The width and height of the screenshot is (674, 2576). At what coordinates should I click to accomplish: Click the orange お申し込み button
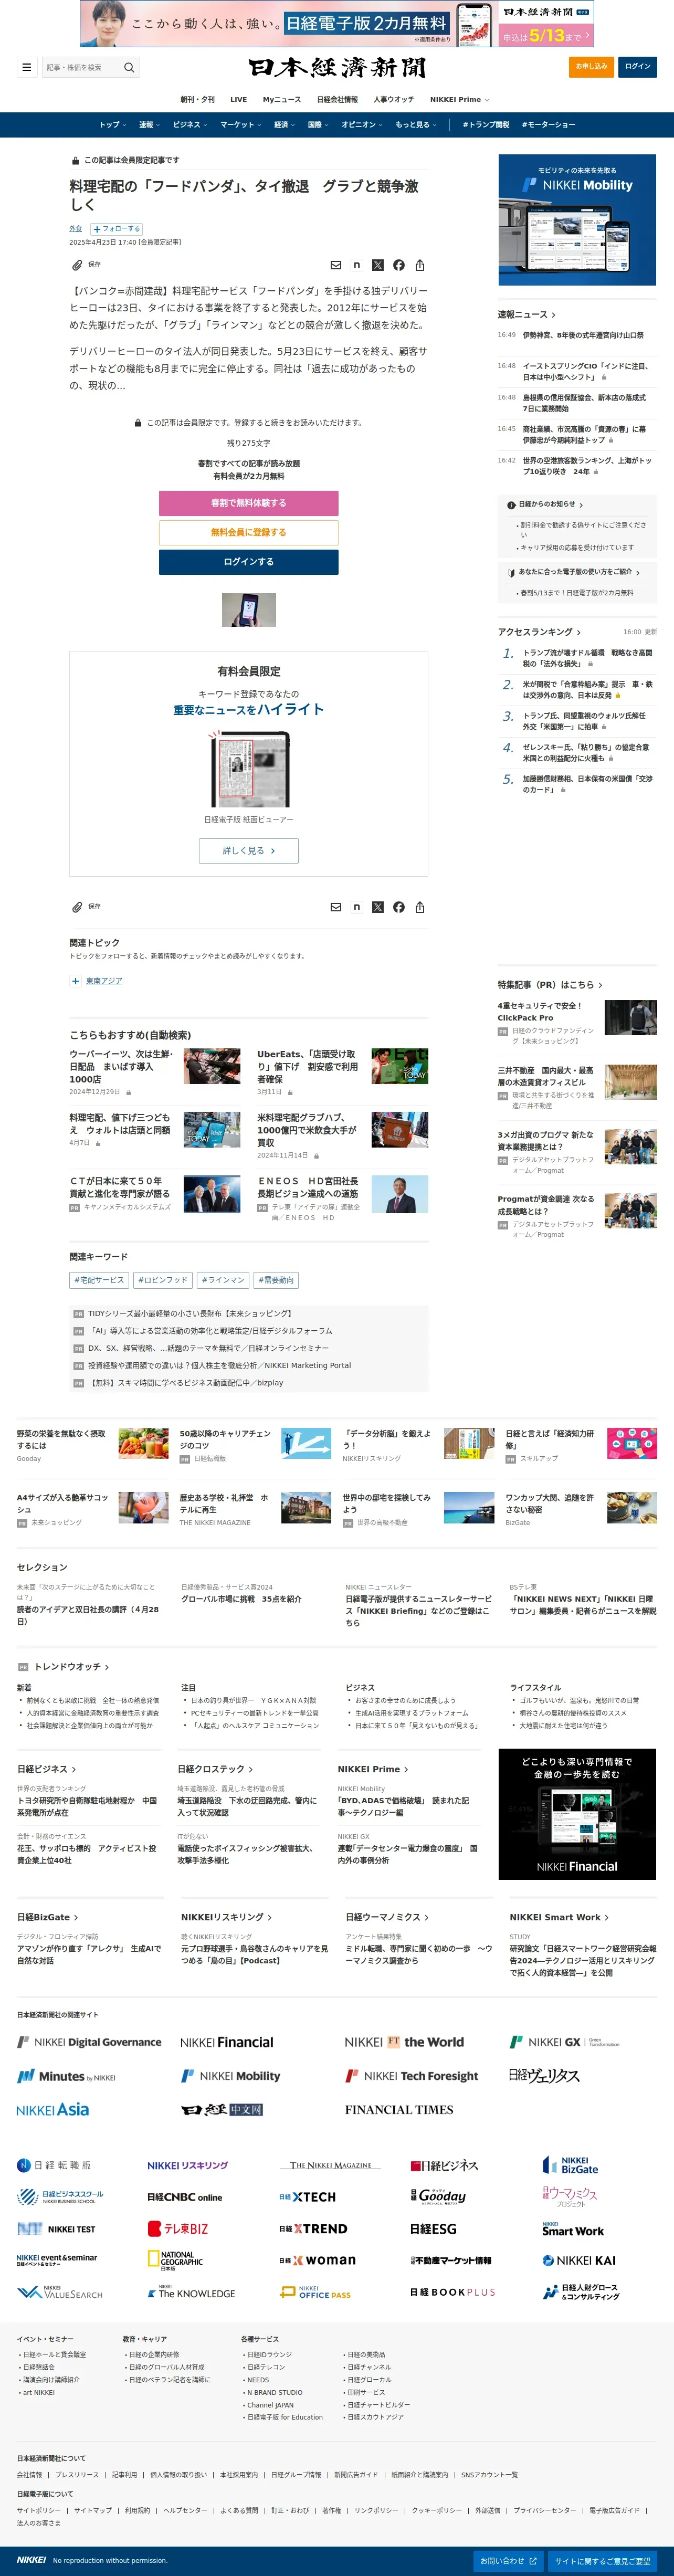(591, 67)
